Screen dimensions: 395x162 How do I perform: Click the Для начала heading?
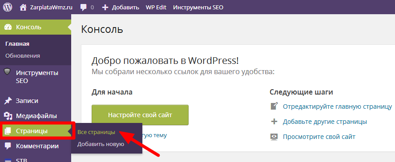pos(112,92)
